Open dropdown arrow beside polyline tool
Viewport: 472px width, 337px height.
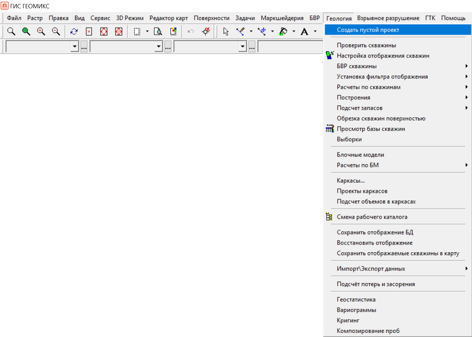pos(251,32)
